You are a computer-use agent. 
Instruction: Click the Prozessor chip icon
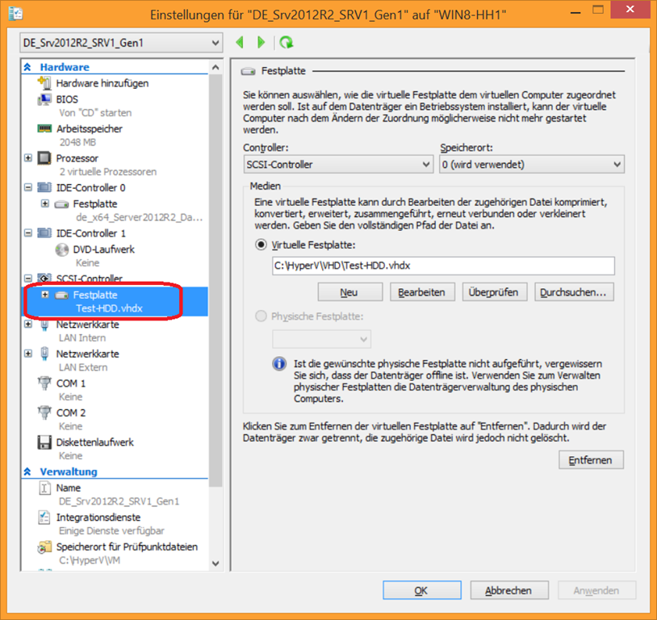44,158
